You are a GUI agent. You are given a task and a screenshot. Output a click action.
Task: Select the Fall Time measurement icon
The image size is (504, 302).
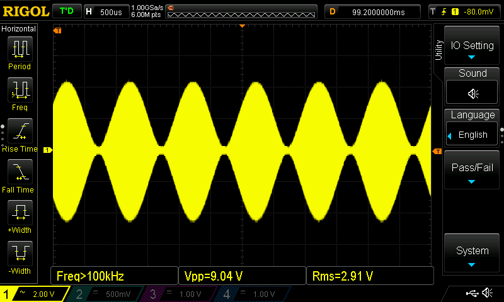[x=20, y=171]
